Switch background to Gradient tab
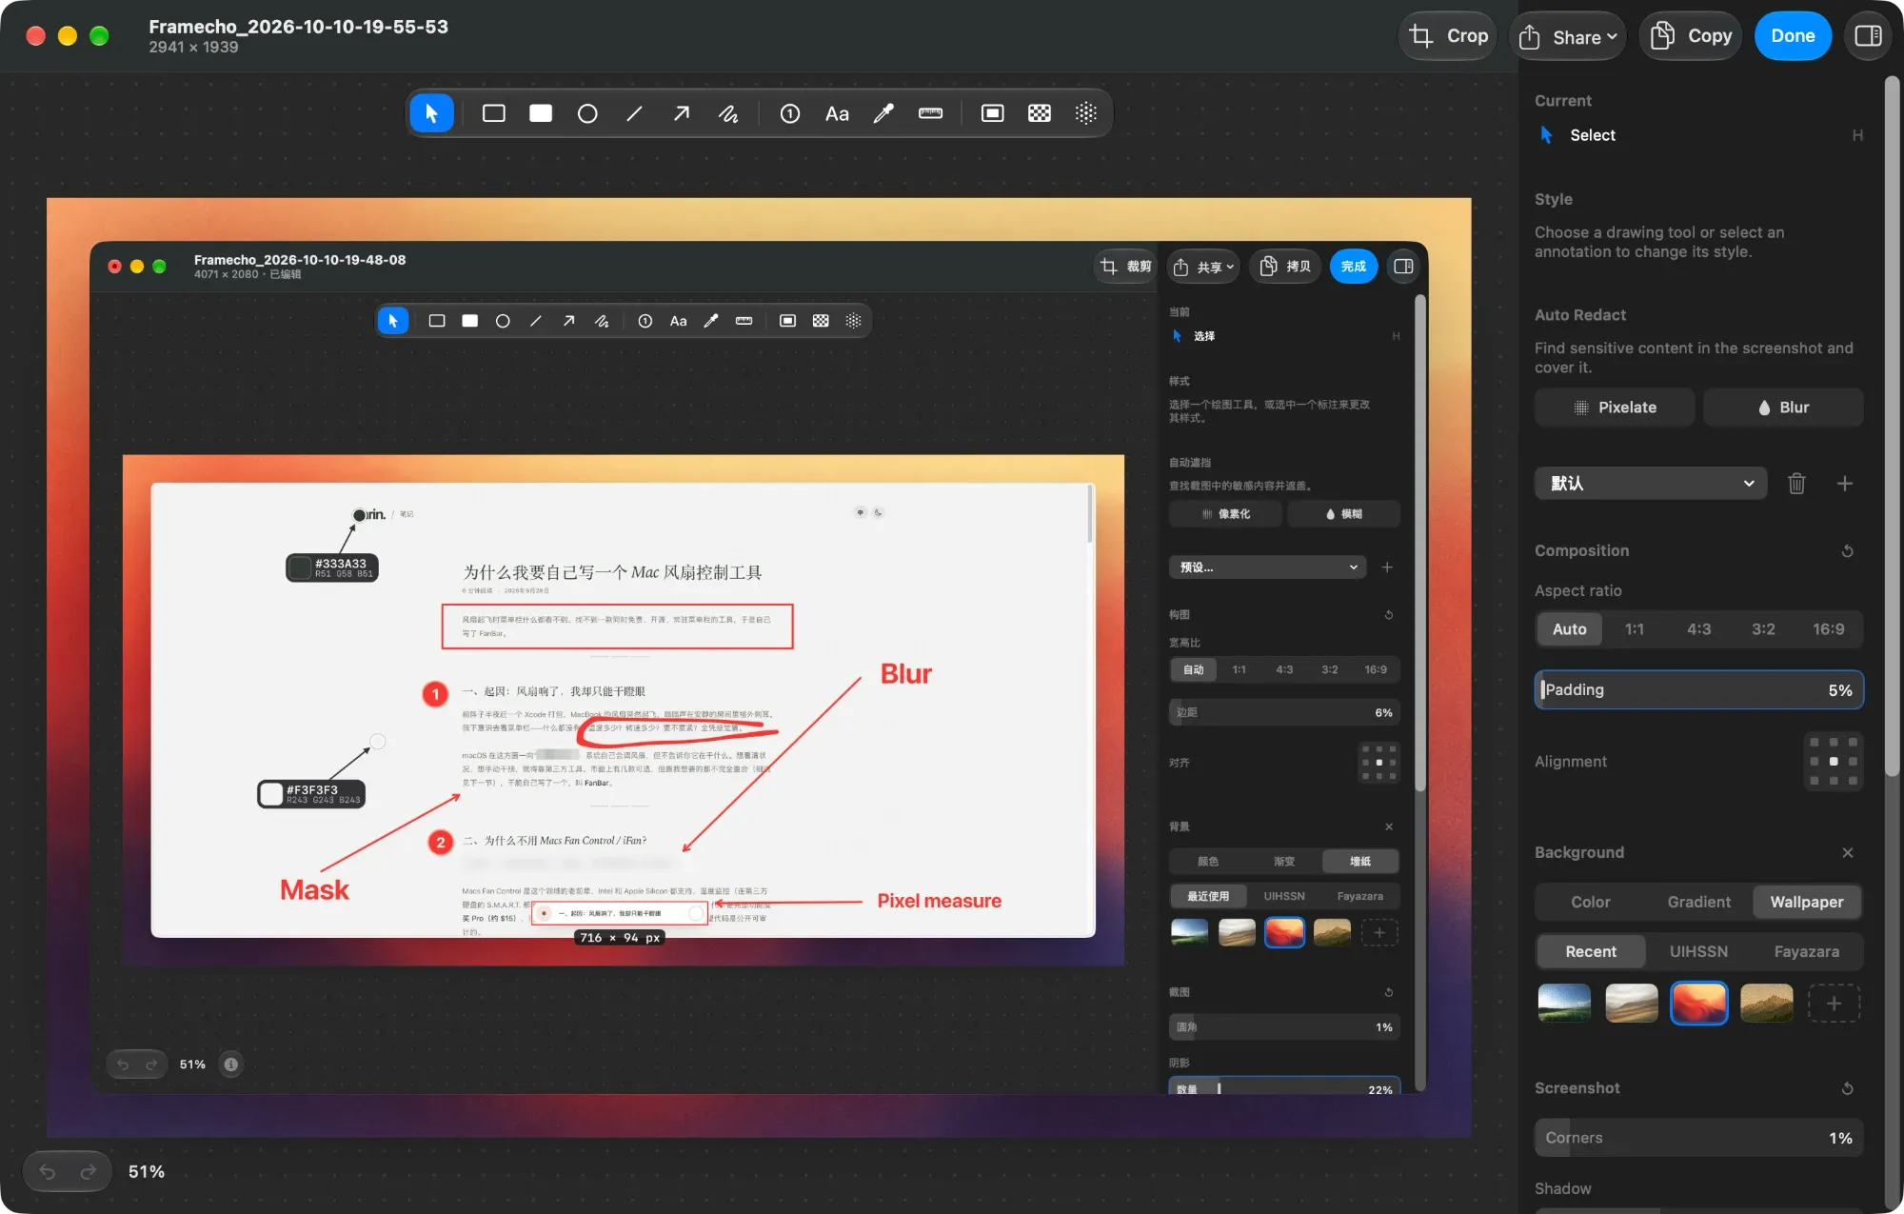This screenshot has height=1214, width=1904. pos(1699,902)
